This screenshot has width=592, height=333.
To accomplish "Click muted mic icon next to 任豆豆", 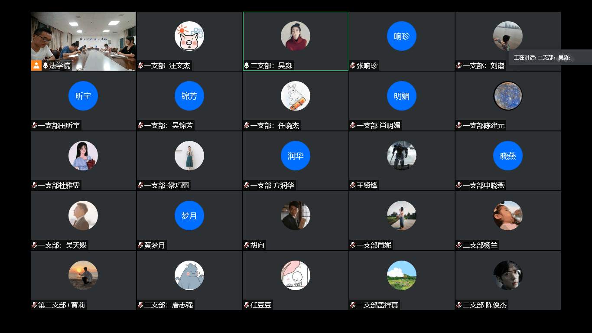I will [x=247, y=305].
